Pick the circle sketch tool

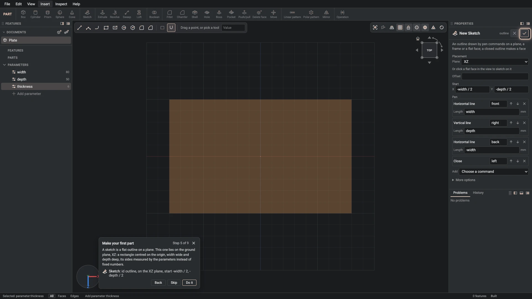point(124,28)
